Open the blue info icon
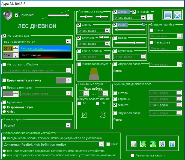 pos(172,144)
